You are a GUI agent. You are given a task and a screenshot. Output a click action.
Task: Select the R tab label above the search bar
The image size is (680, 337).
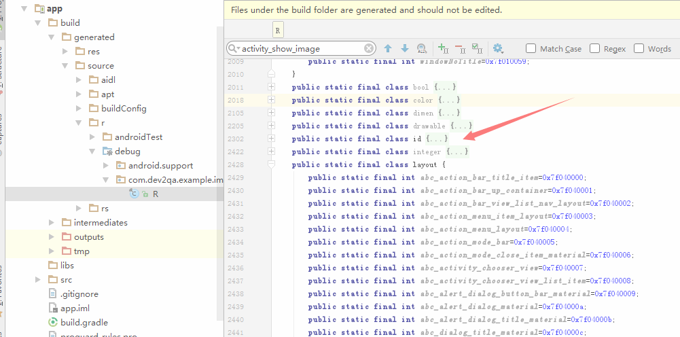pos(279,31)
